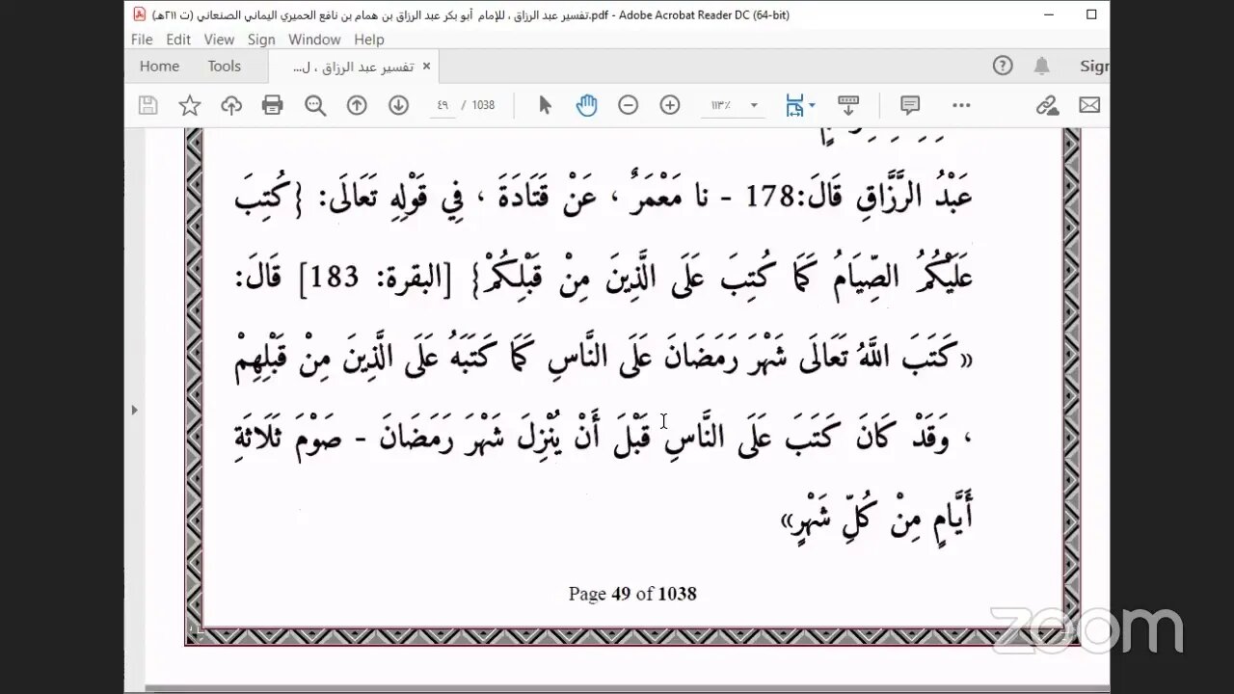Open the File menu

click(142, 40)
